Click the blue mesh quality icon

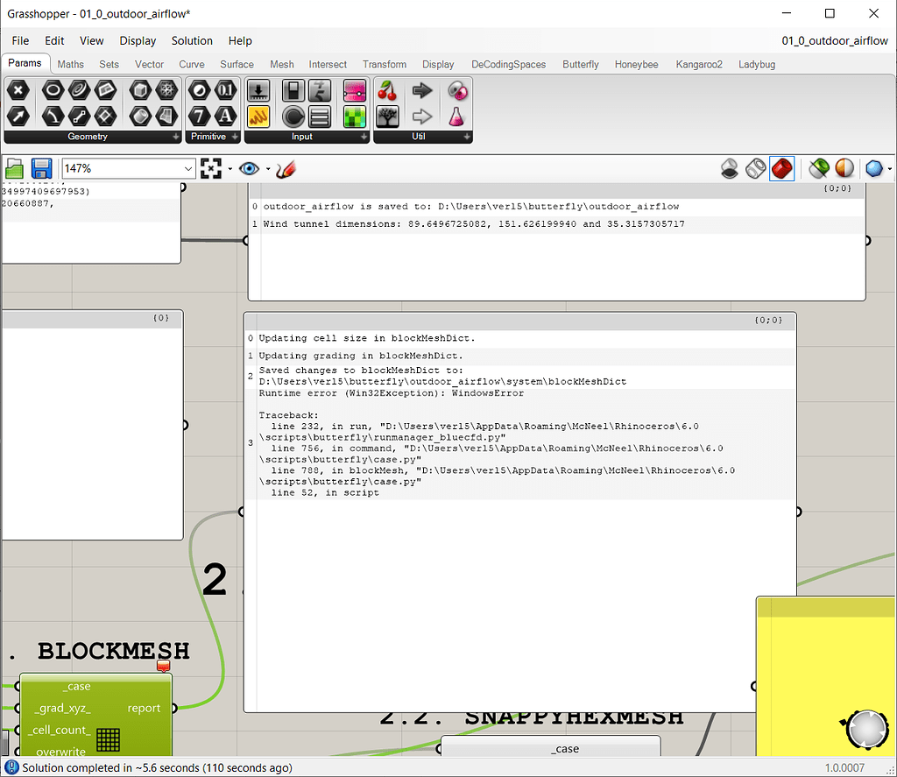tap(873, 169)
